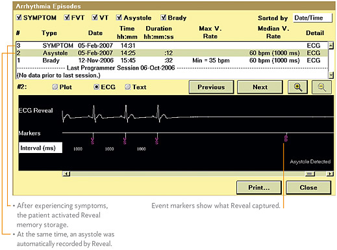Click the asystole event marker on Markers line

[x=286, y=138]
